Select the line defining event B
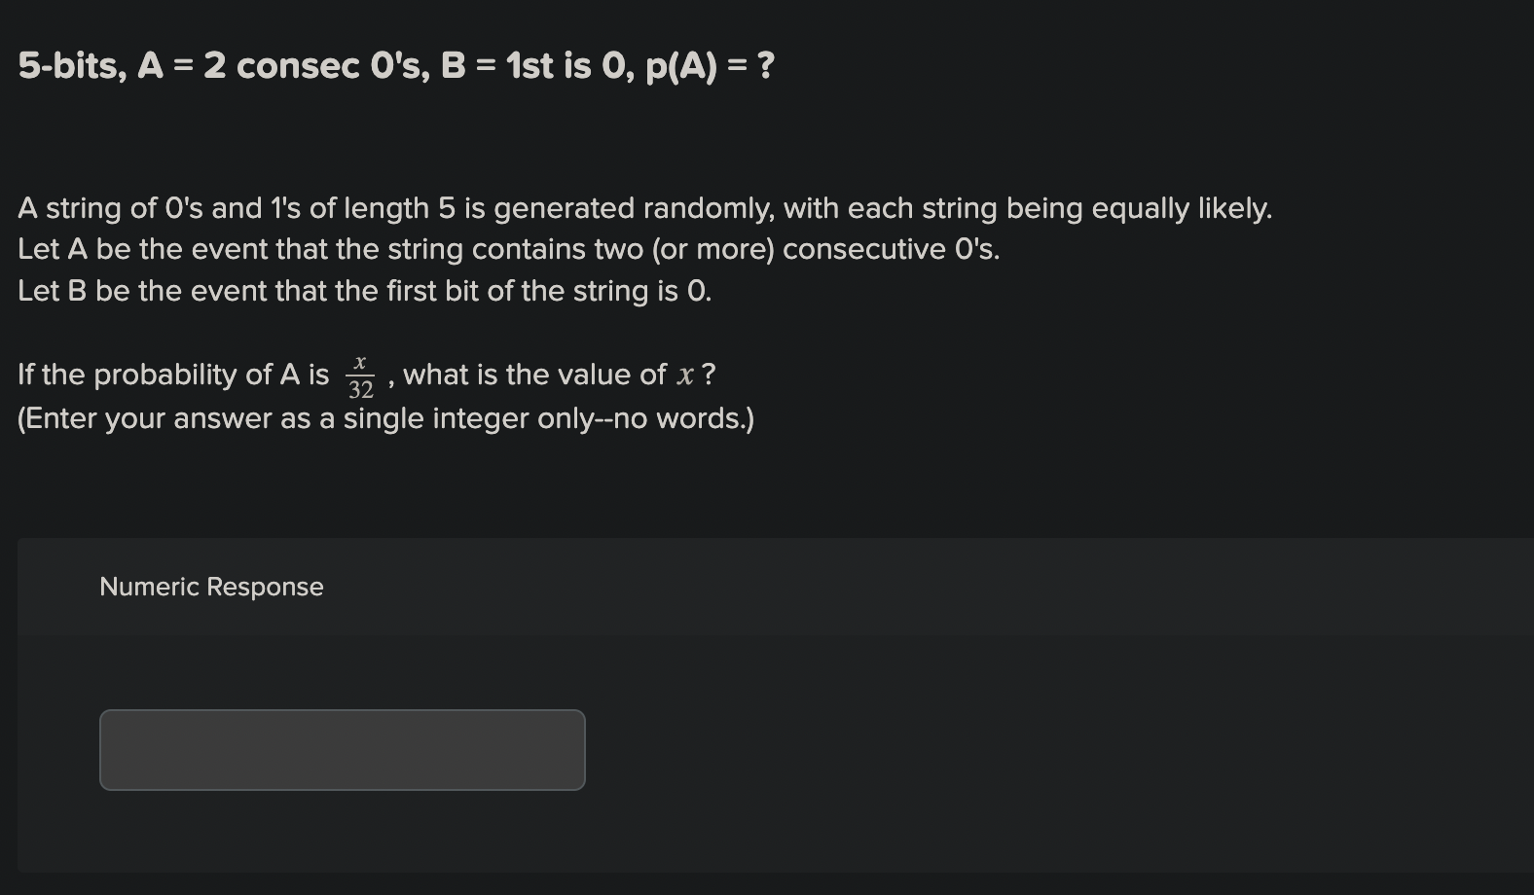The height and width of the screenshot is (895, 1534). pos(364,291)
